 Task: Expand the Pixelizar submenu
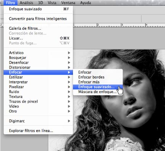(x=38, y=87)
